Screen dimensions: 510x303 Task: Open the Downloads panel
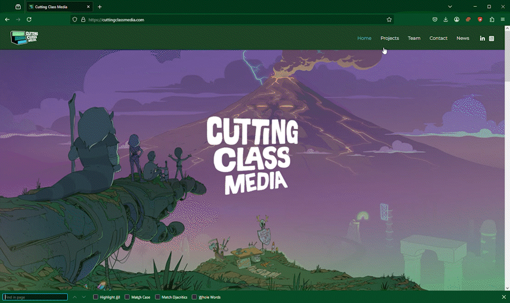pyautogui.click(x=445, y=19)
